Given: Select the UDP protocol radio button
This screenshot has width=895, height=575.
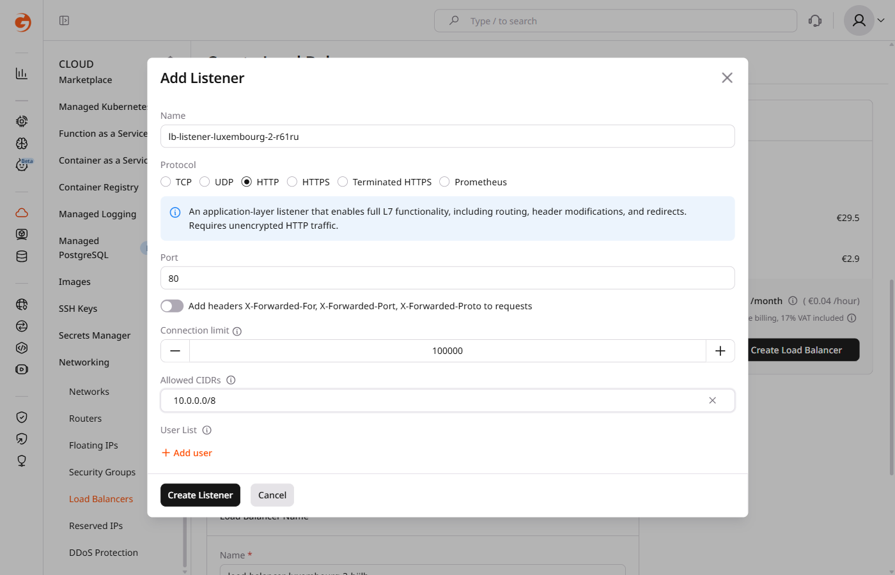Looking at the screenshot, I should 205,182.
